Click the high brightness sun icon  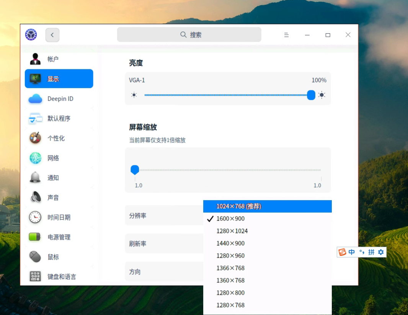(322, 95)
